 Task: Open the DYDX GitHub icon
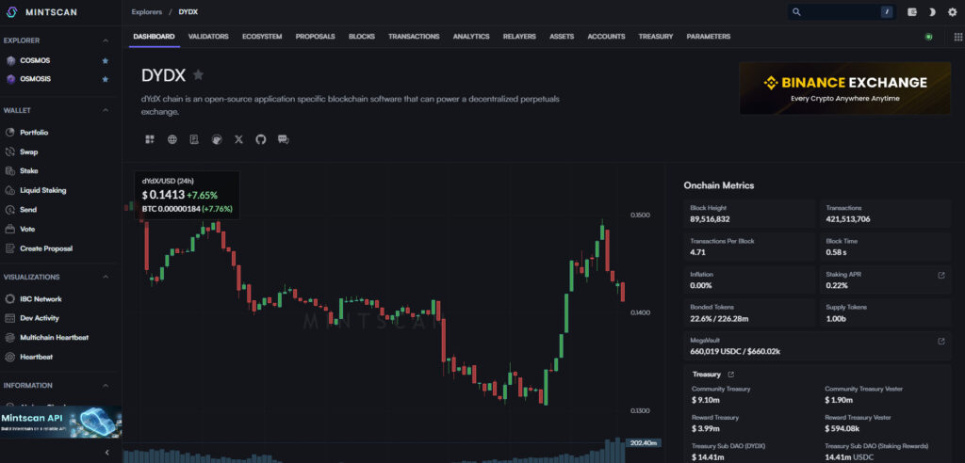point(261,139)
